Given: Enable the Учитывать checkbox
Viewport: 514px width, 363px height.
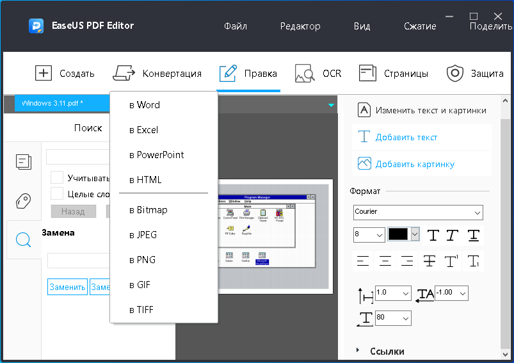Looking at the screenshot, I should pos(57,177).
